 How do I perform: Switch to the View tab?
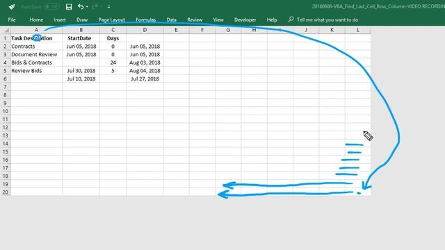pos(218,19)
